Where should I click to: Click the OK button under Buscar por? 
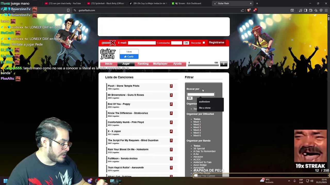click(x=189, y=98)
